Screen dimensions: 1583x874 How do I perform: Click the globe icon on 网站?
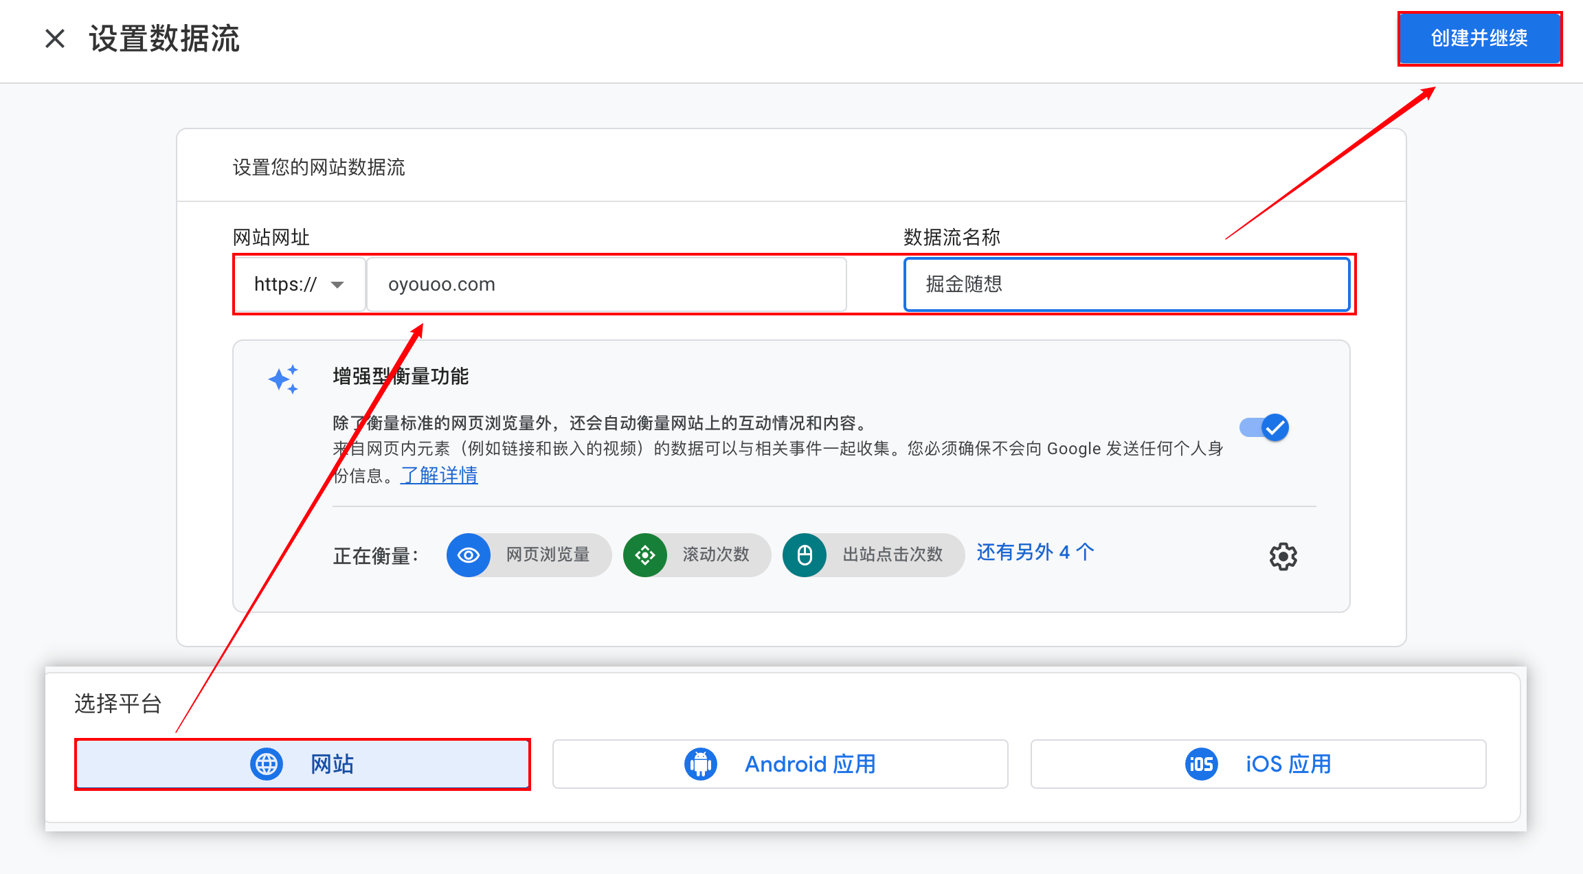[267, 764]
